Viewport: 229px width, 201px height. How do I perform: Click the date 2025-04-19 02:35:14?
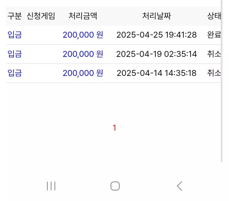pyautogui.click(x=157, y=54)
